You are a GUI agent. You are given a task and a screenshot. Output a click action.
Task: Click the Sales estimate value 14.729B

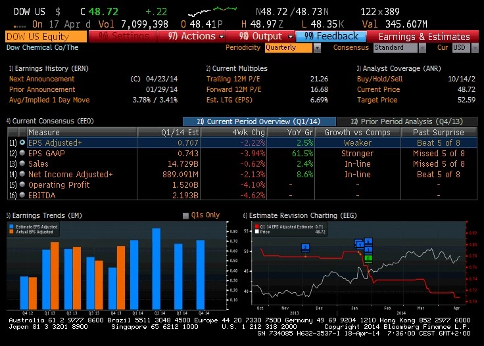[183, 164]
